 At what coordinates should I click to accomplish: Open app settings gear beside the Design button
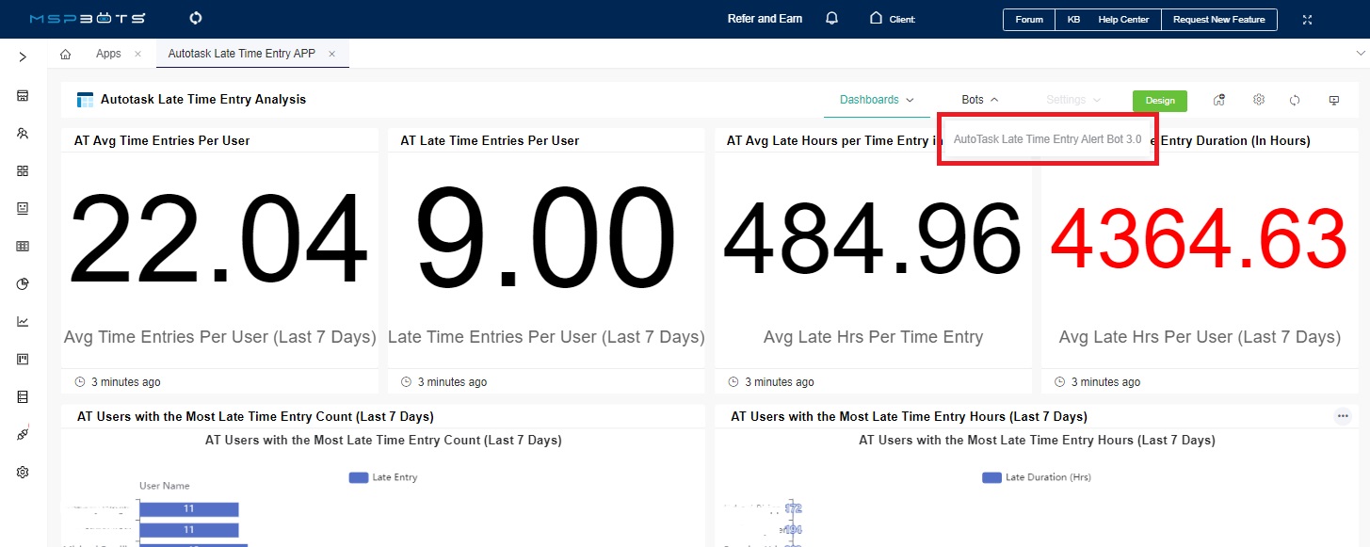(1258, 100)
